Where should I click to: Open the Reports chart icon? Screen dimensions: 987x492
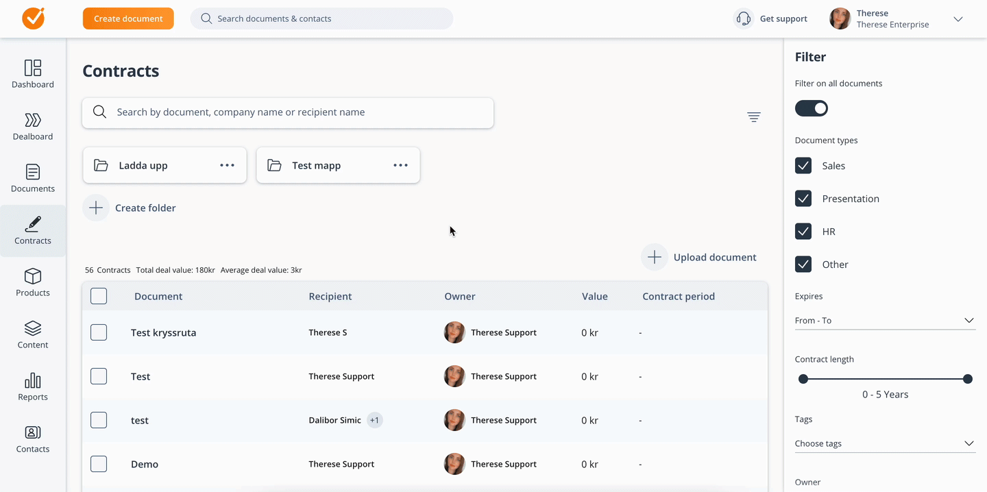point(33,381)
